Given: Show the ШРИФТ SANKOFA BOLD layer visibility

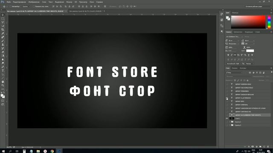Looking at the screenshot, I should (x=227, y=84).
